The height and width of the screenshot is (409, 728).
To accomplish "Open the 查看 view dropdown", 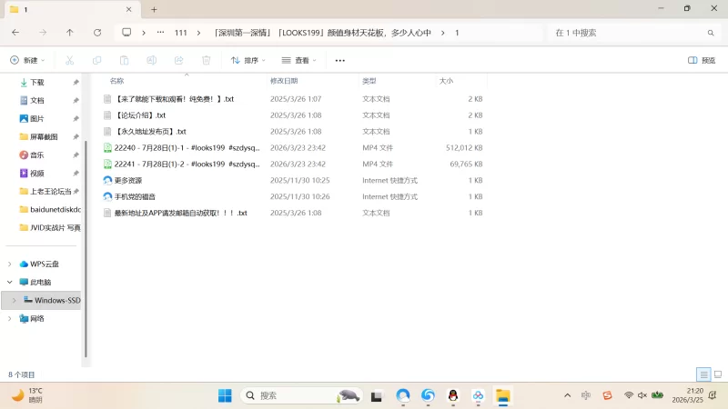I will pyautogui.click(x=298, y=60).
